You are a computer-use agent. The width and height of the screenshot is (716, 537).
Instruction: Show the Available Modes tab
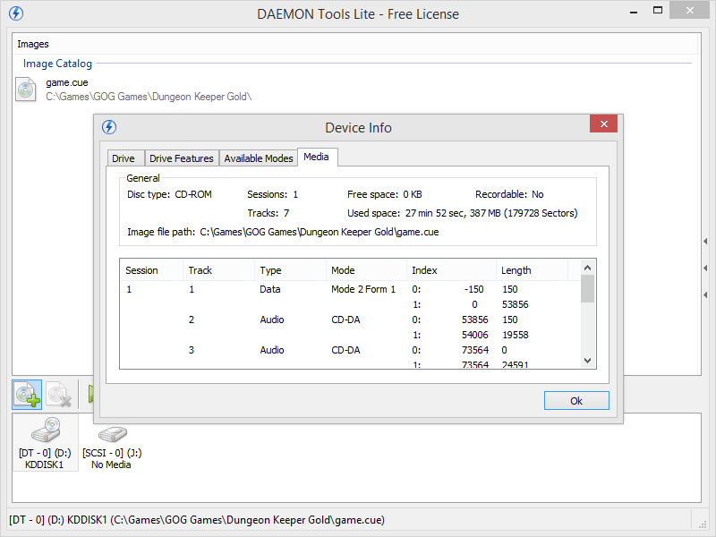pos(259,158)
